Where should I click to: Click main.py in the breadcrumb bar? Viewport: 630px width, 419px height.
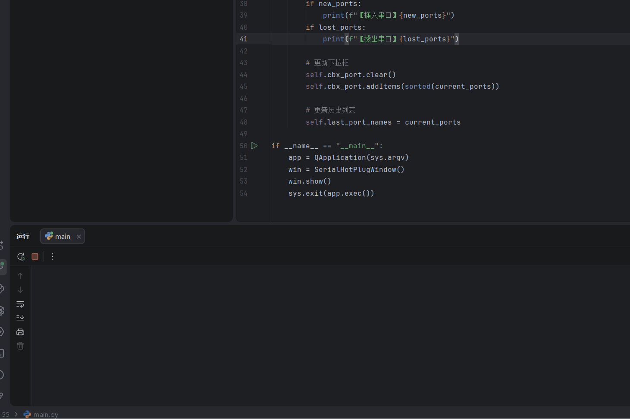point(41,414)
